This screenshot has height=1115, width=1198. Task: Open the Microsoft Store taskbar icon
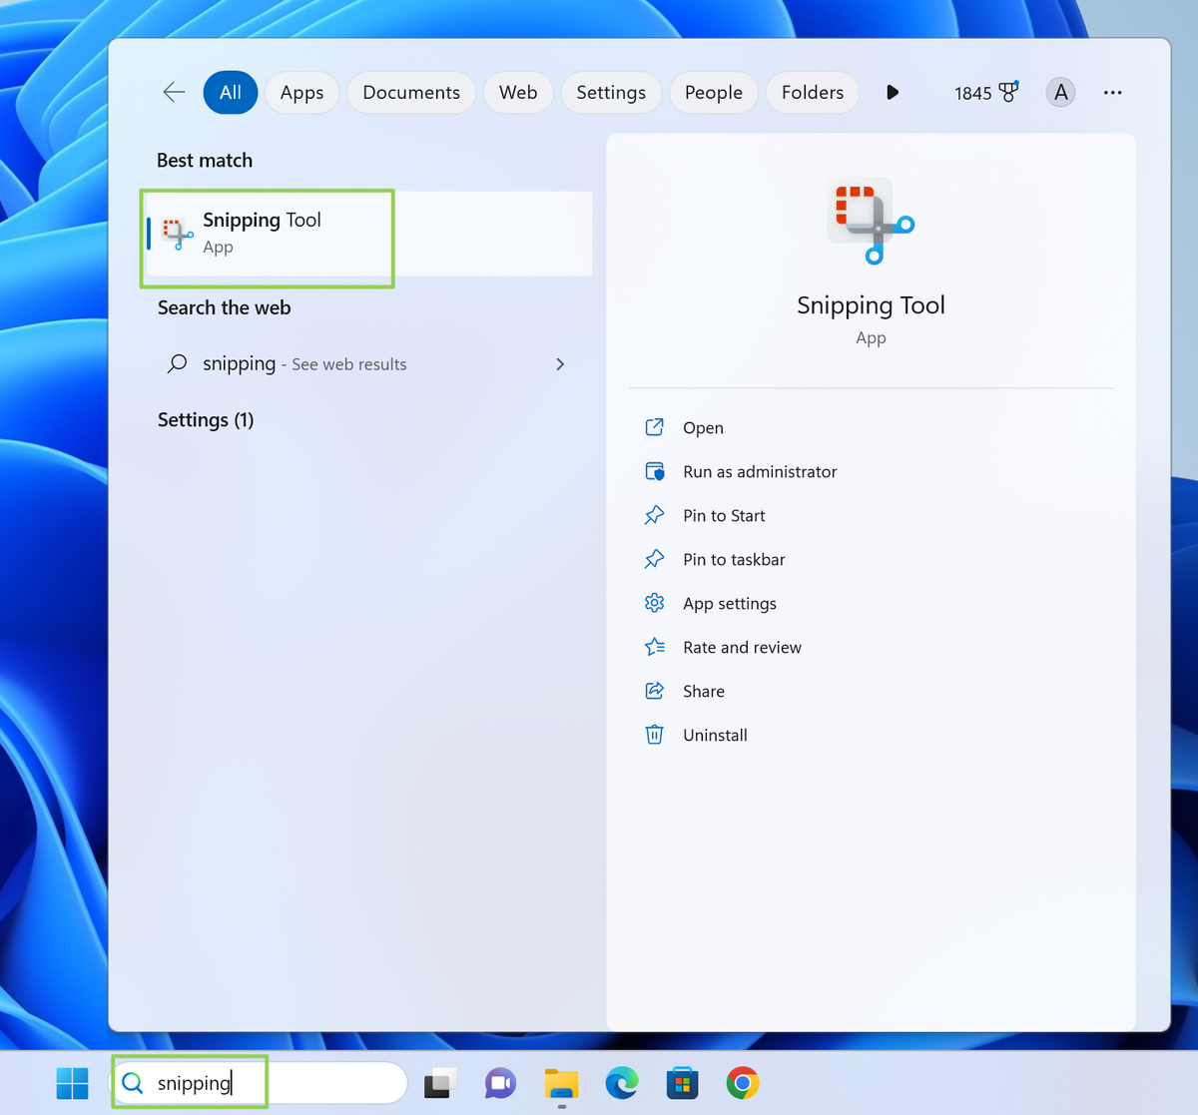(683, 1082)
